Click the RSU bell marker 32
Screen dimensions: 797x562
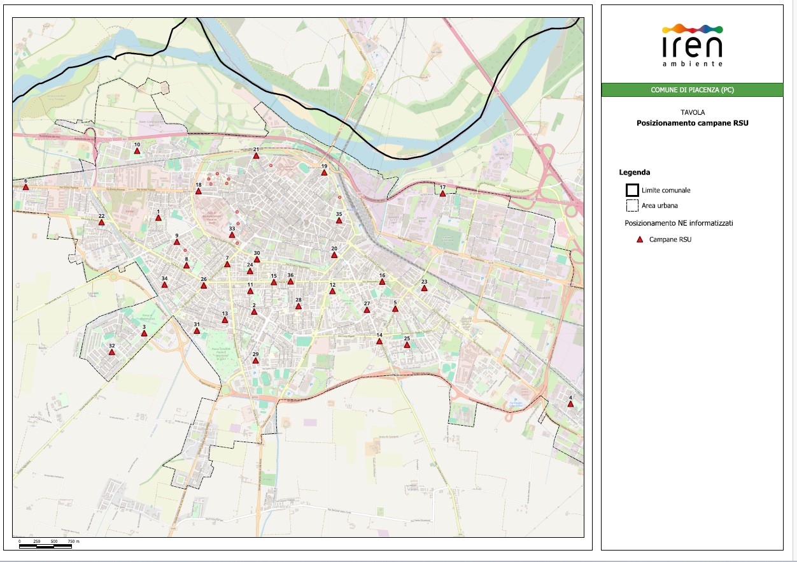click(x=112, y=352)
